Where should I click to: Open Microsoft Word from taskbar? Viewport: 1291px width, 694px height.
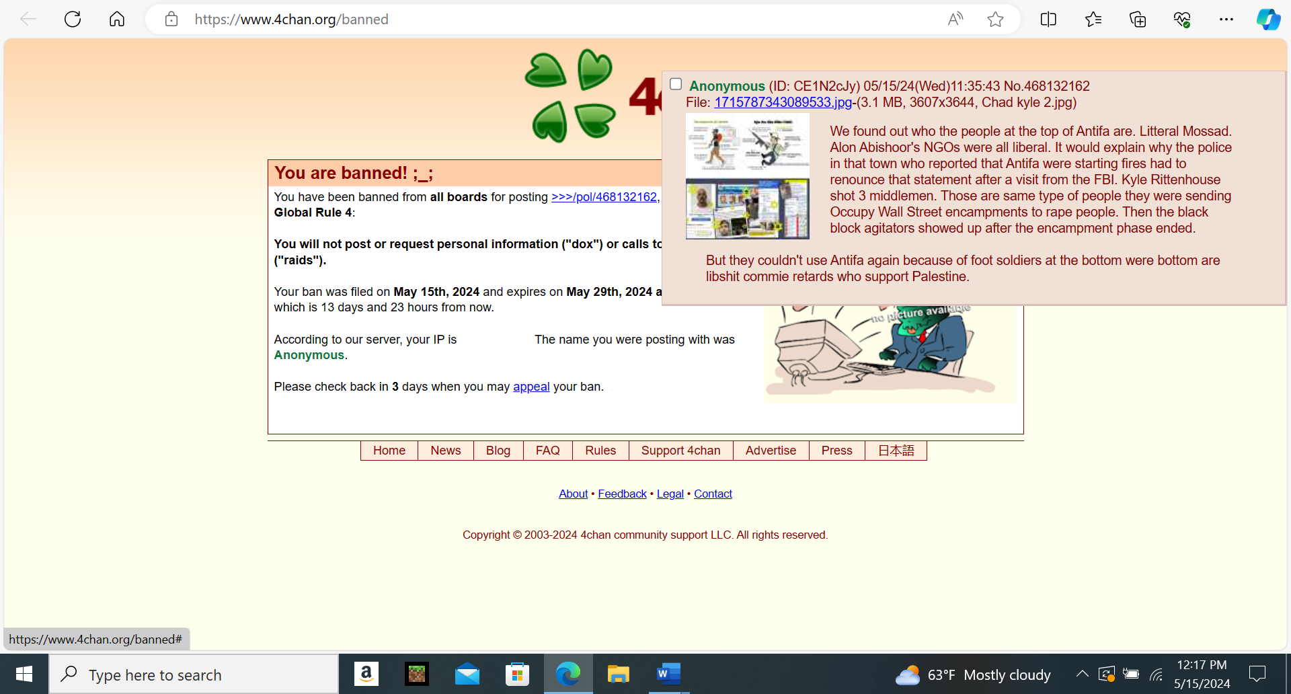click(668, 674)
